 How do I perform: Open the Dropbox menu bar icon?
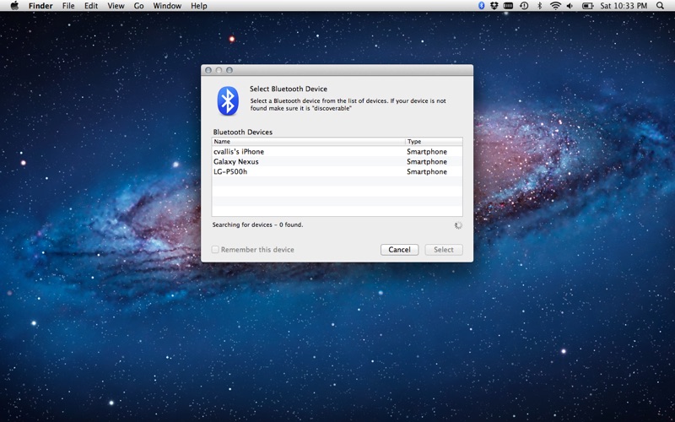(x=494, y=6)
